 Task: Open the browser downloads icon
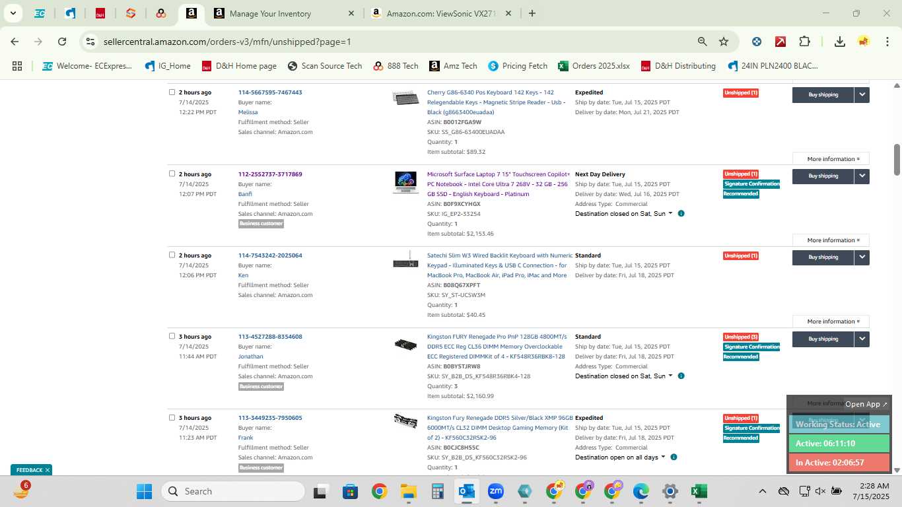[840, 42]
